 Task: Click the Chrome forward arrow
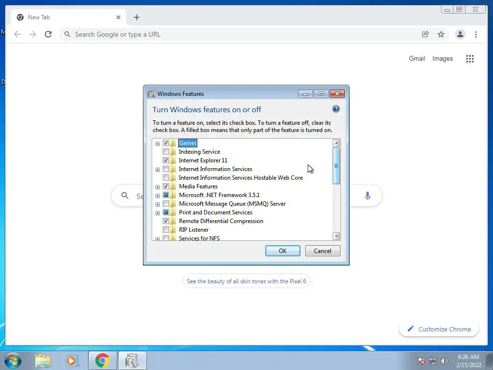click(x=33, y=34)
